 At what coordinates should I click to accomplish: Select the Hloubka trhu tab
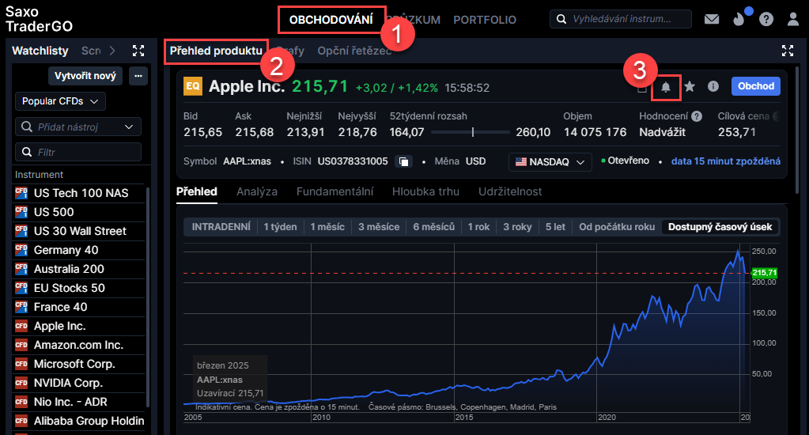(425, 191)
